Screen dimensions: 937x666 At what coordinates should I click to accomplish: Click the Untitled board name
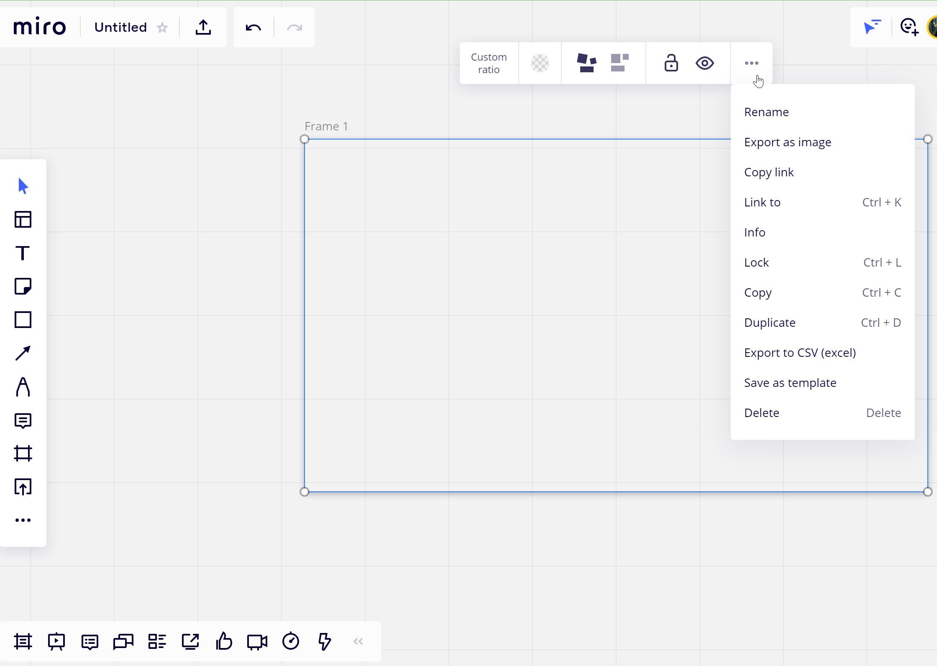coord(120,28)
